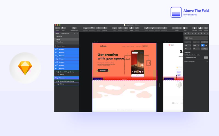Add a new page with plus
Viewport: 219px width, 136px height.
[75, 33]
